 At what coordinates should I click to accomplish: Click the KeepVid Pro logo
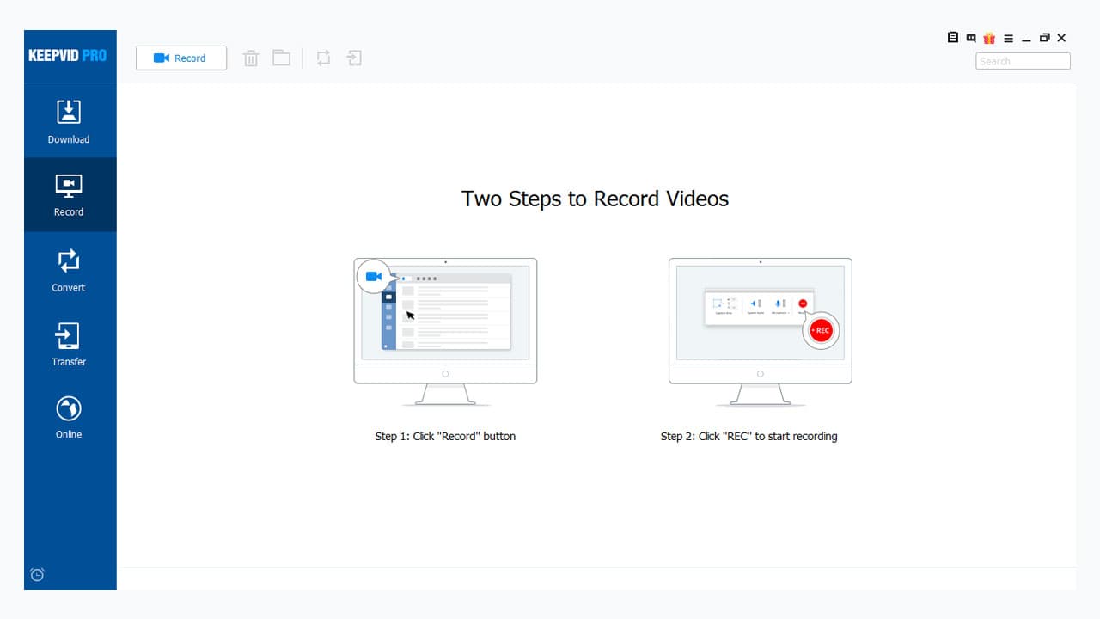coord(70,55)
